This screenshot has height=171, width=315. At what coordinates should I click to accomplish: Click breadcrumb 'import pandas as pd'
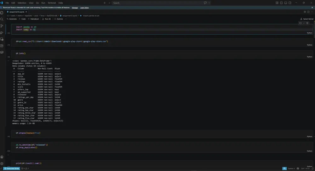(x=91, y=16)
